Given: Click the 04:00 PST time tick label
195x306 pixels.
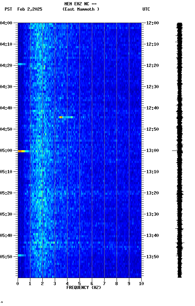Looking at the screenshot, I should coord(6,23).
